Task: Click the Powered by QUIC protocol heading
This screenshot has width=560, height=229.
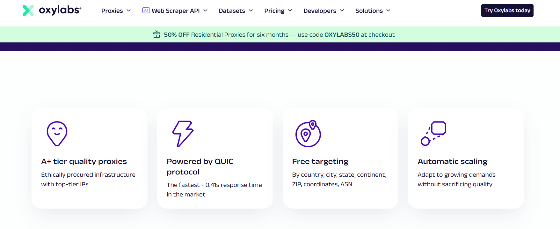Action: [x=200, y=166]
